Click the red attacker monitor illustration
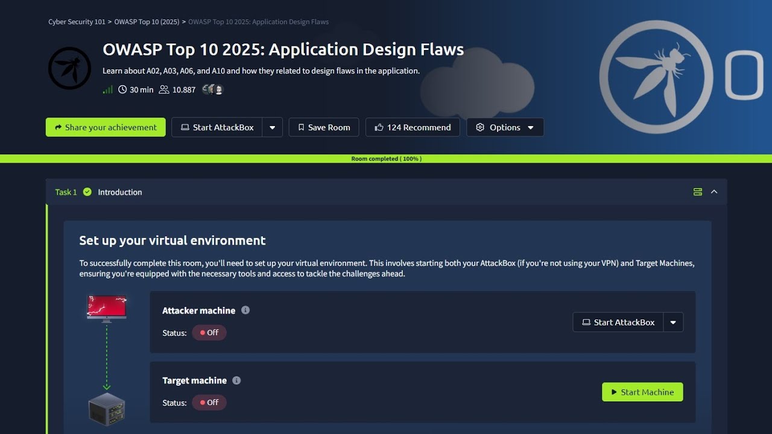 [107, 309]
